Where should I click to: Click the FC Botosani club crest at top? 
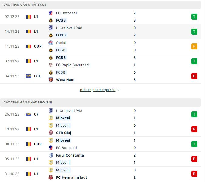pos(51,13)
